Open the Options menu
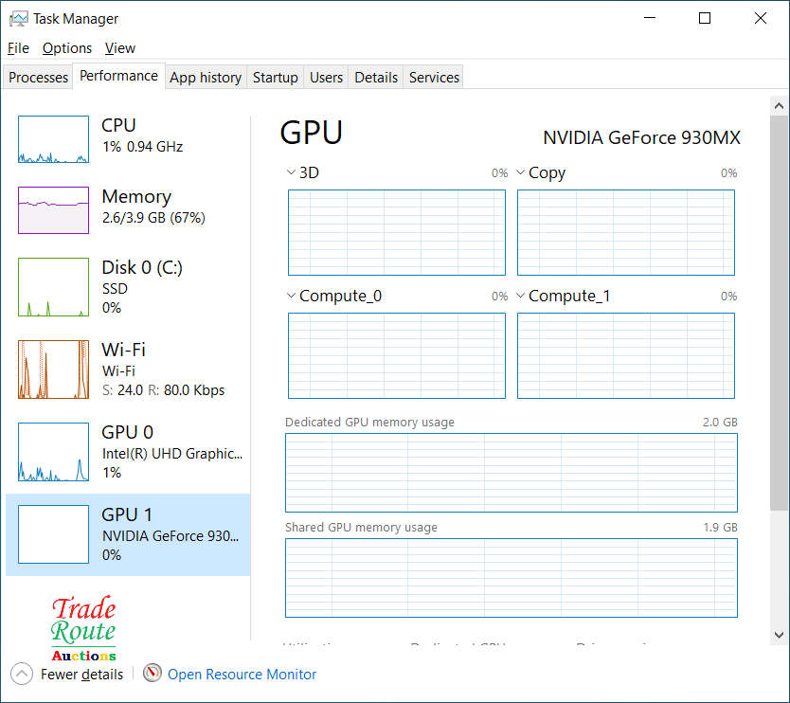The image size is (790, 703). [x=67, y=48]
